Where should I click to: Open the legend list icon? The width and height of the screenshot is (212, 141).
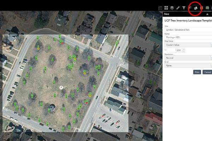160,7
